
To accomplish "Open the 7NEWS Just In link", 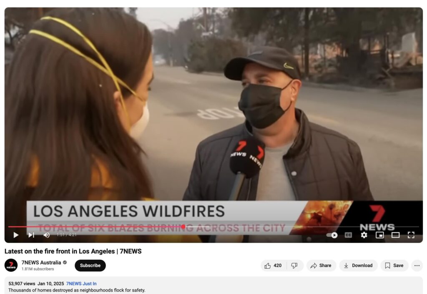I will (x=81, y=284).
